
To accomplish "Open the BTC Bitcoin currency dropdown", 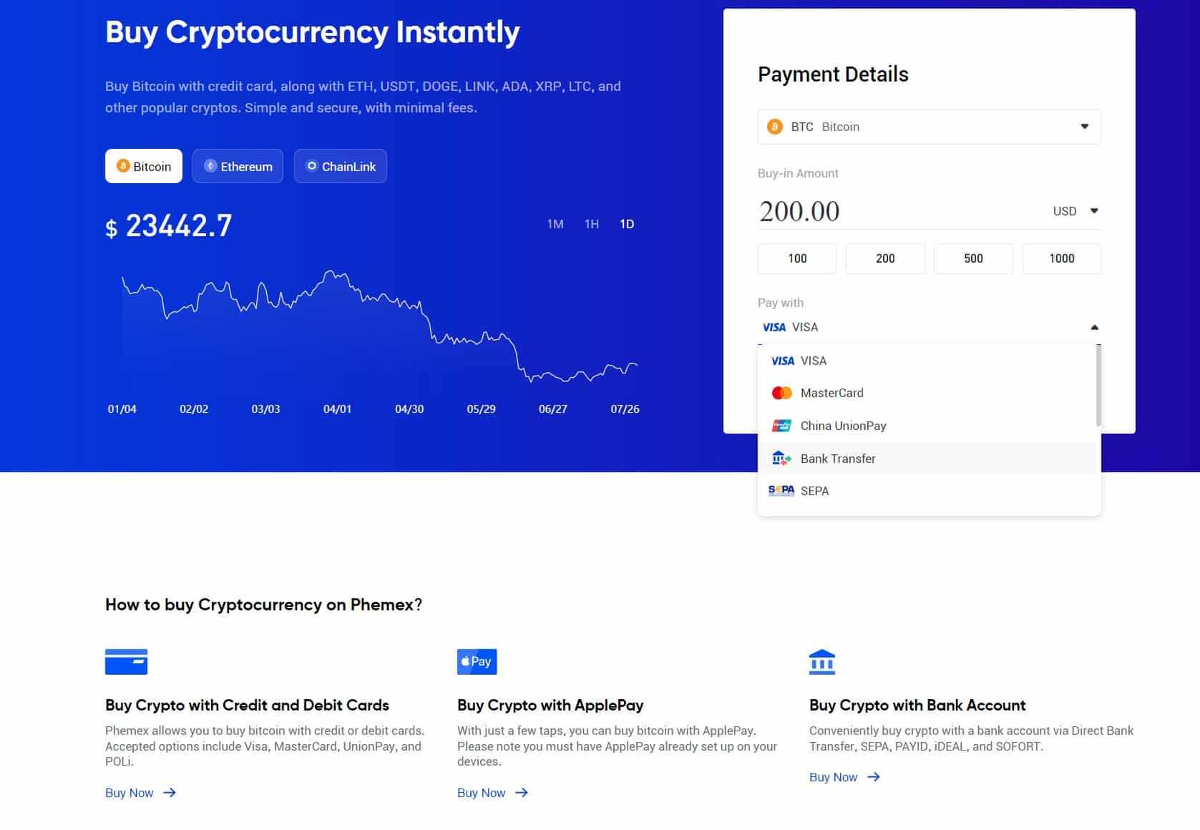I will [x=928, y=127].
